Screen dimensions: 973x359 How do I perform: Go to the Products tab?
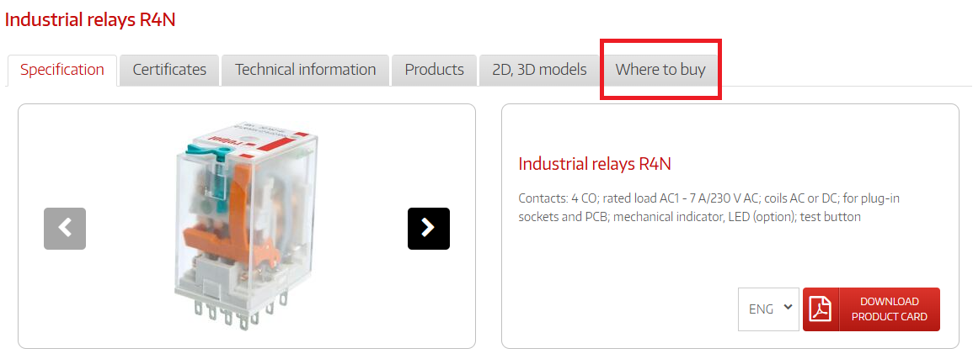tap(434, 70)
